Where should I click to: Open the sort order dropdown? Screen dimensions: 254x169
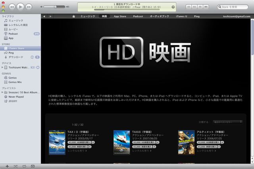tap(227, 122)
